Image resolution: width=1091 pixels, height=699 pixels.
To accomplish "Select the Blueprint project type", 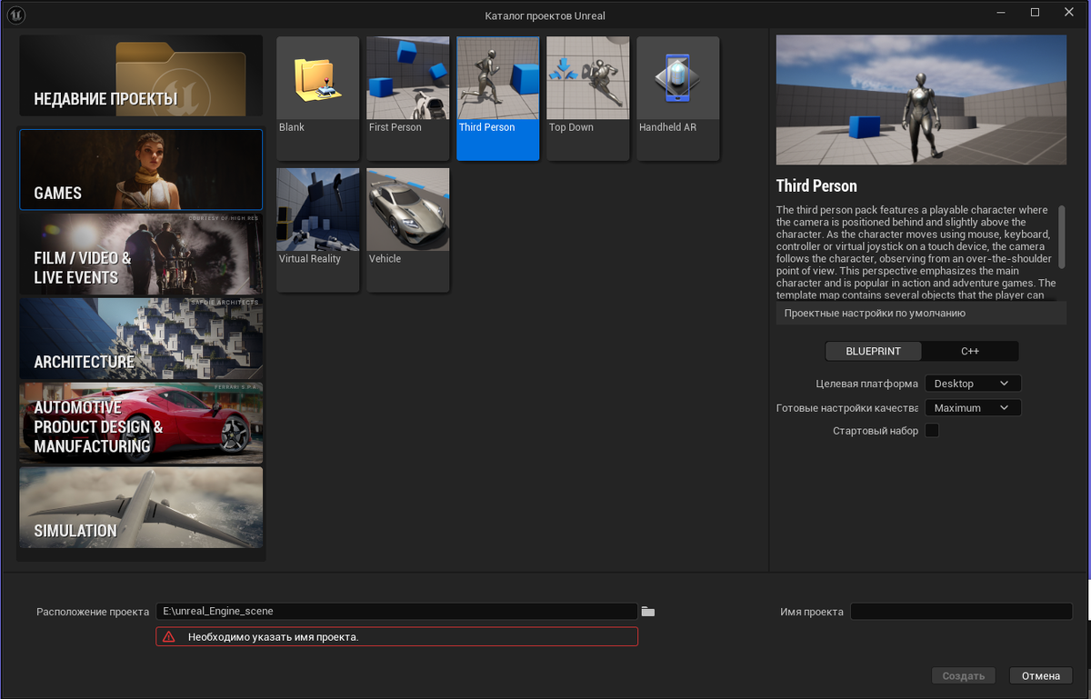I will click(873, 351).
